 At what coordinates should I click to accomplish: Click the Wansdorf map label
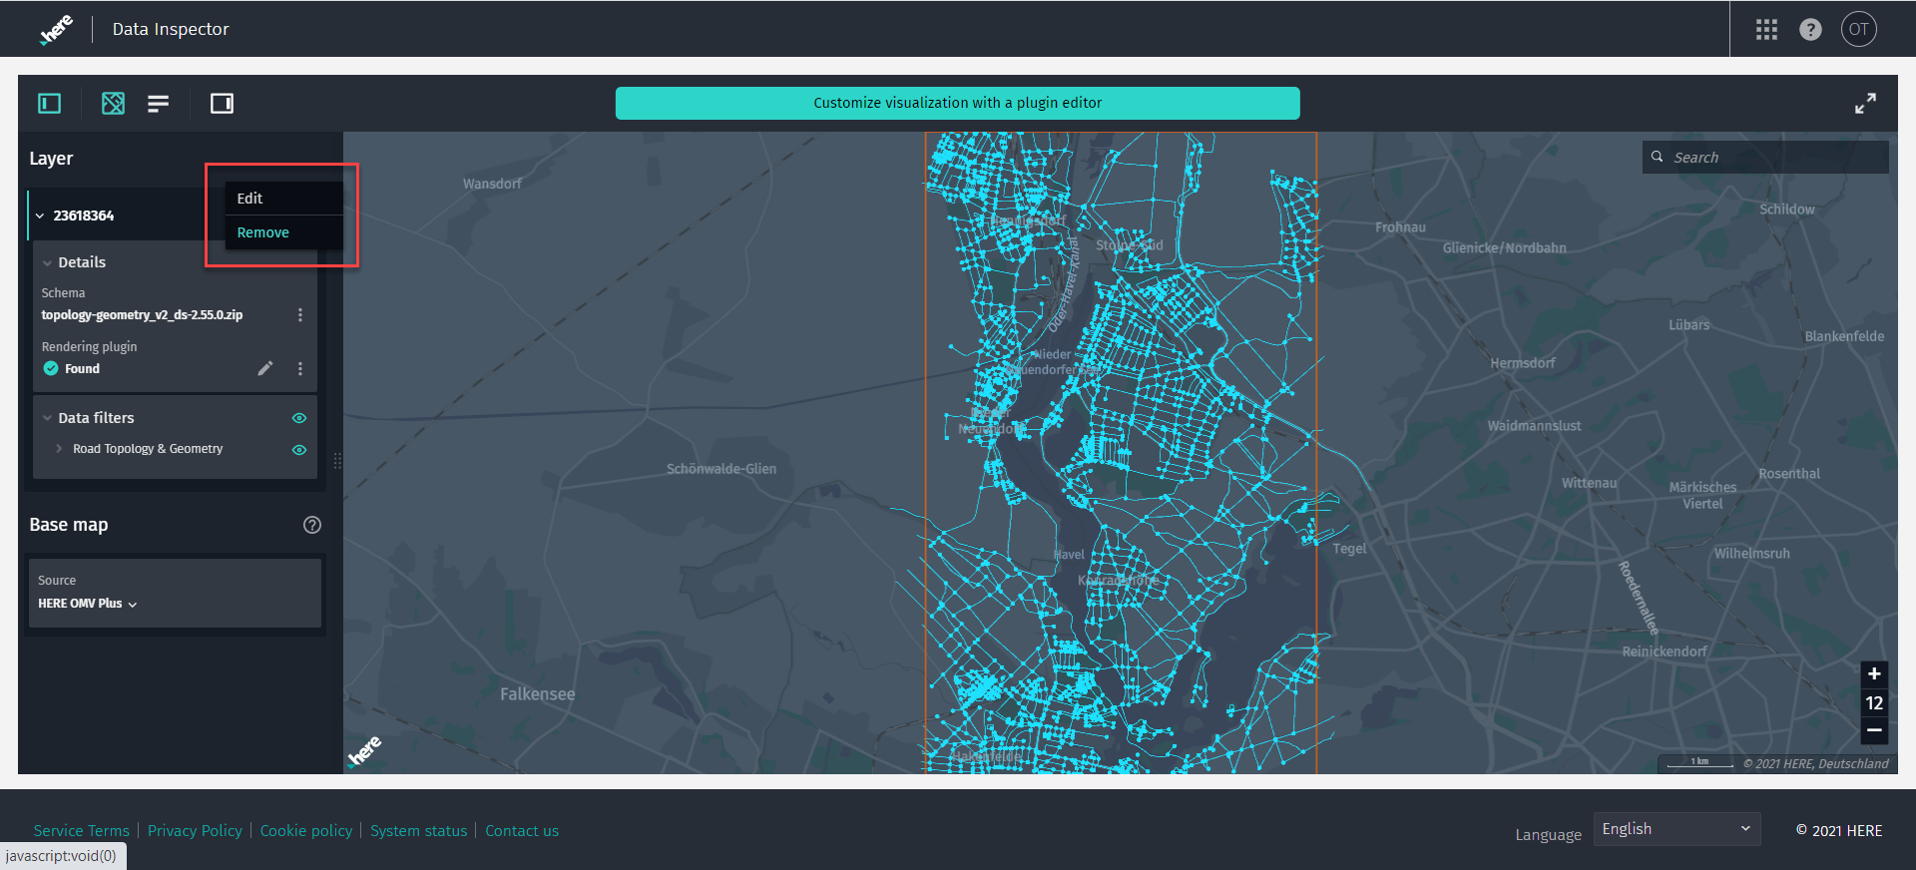[492, 184]
